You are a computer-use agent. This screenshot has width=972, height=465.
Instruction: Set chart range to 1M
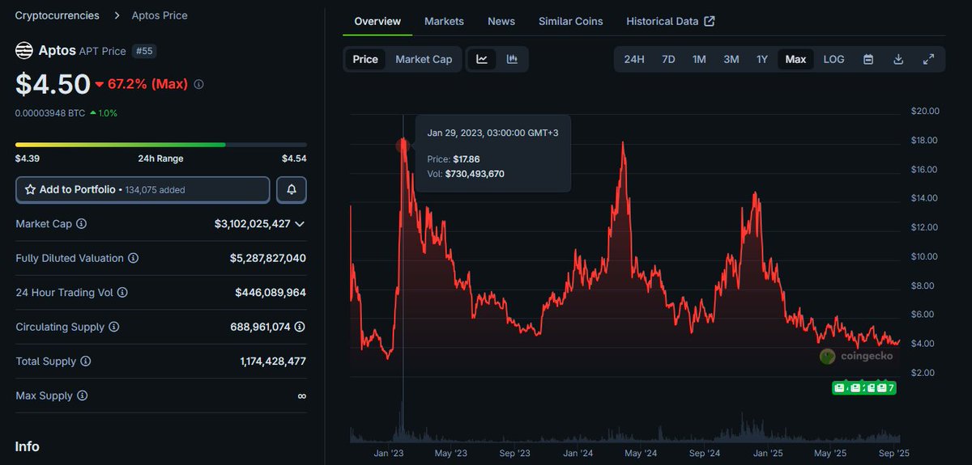coord(699,59)
